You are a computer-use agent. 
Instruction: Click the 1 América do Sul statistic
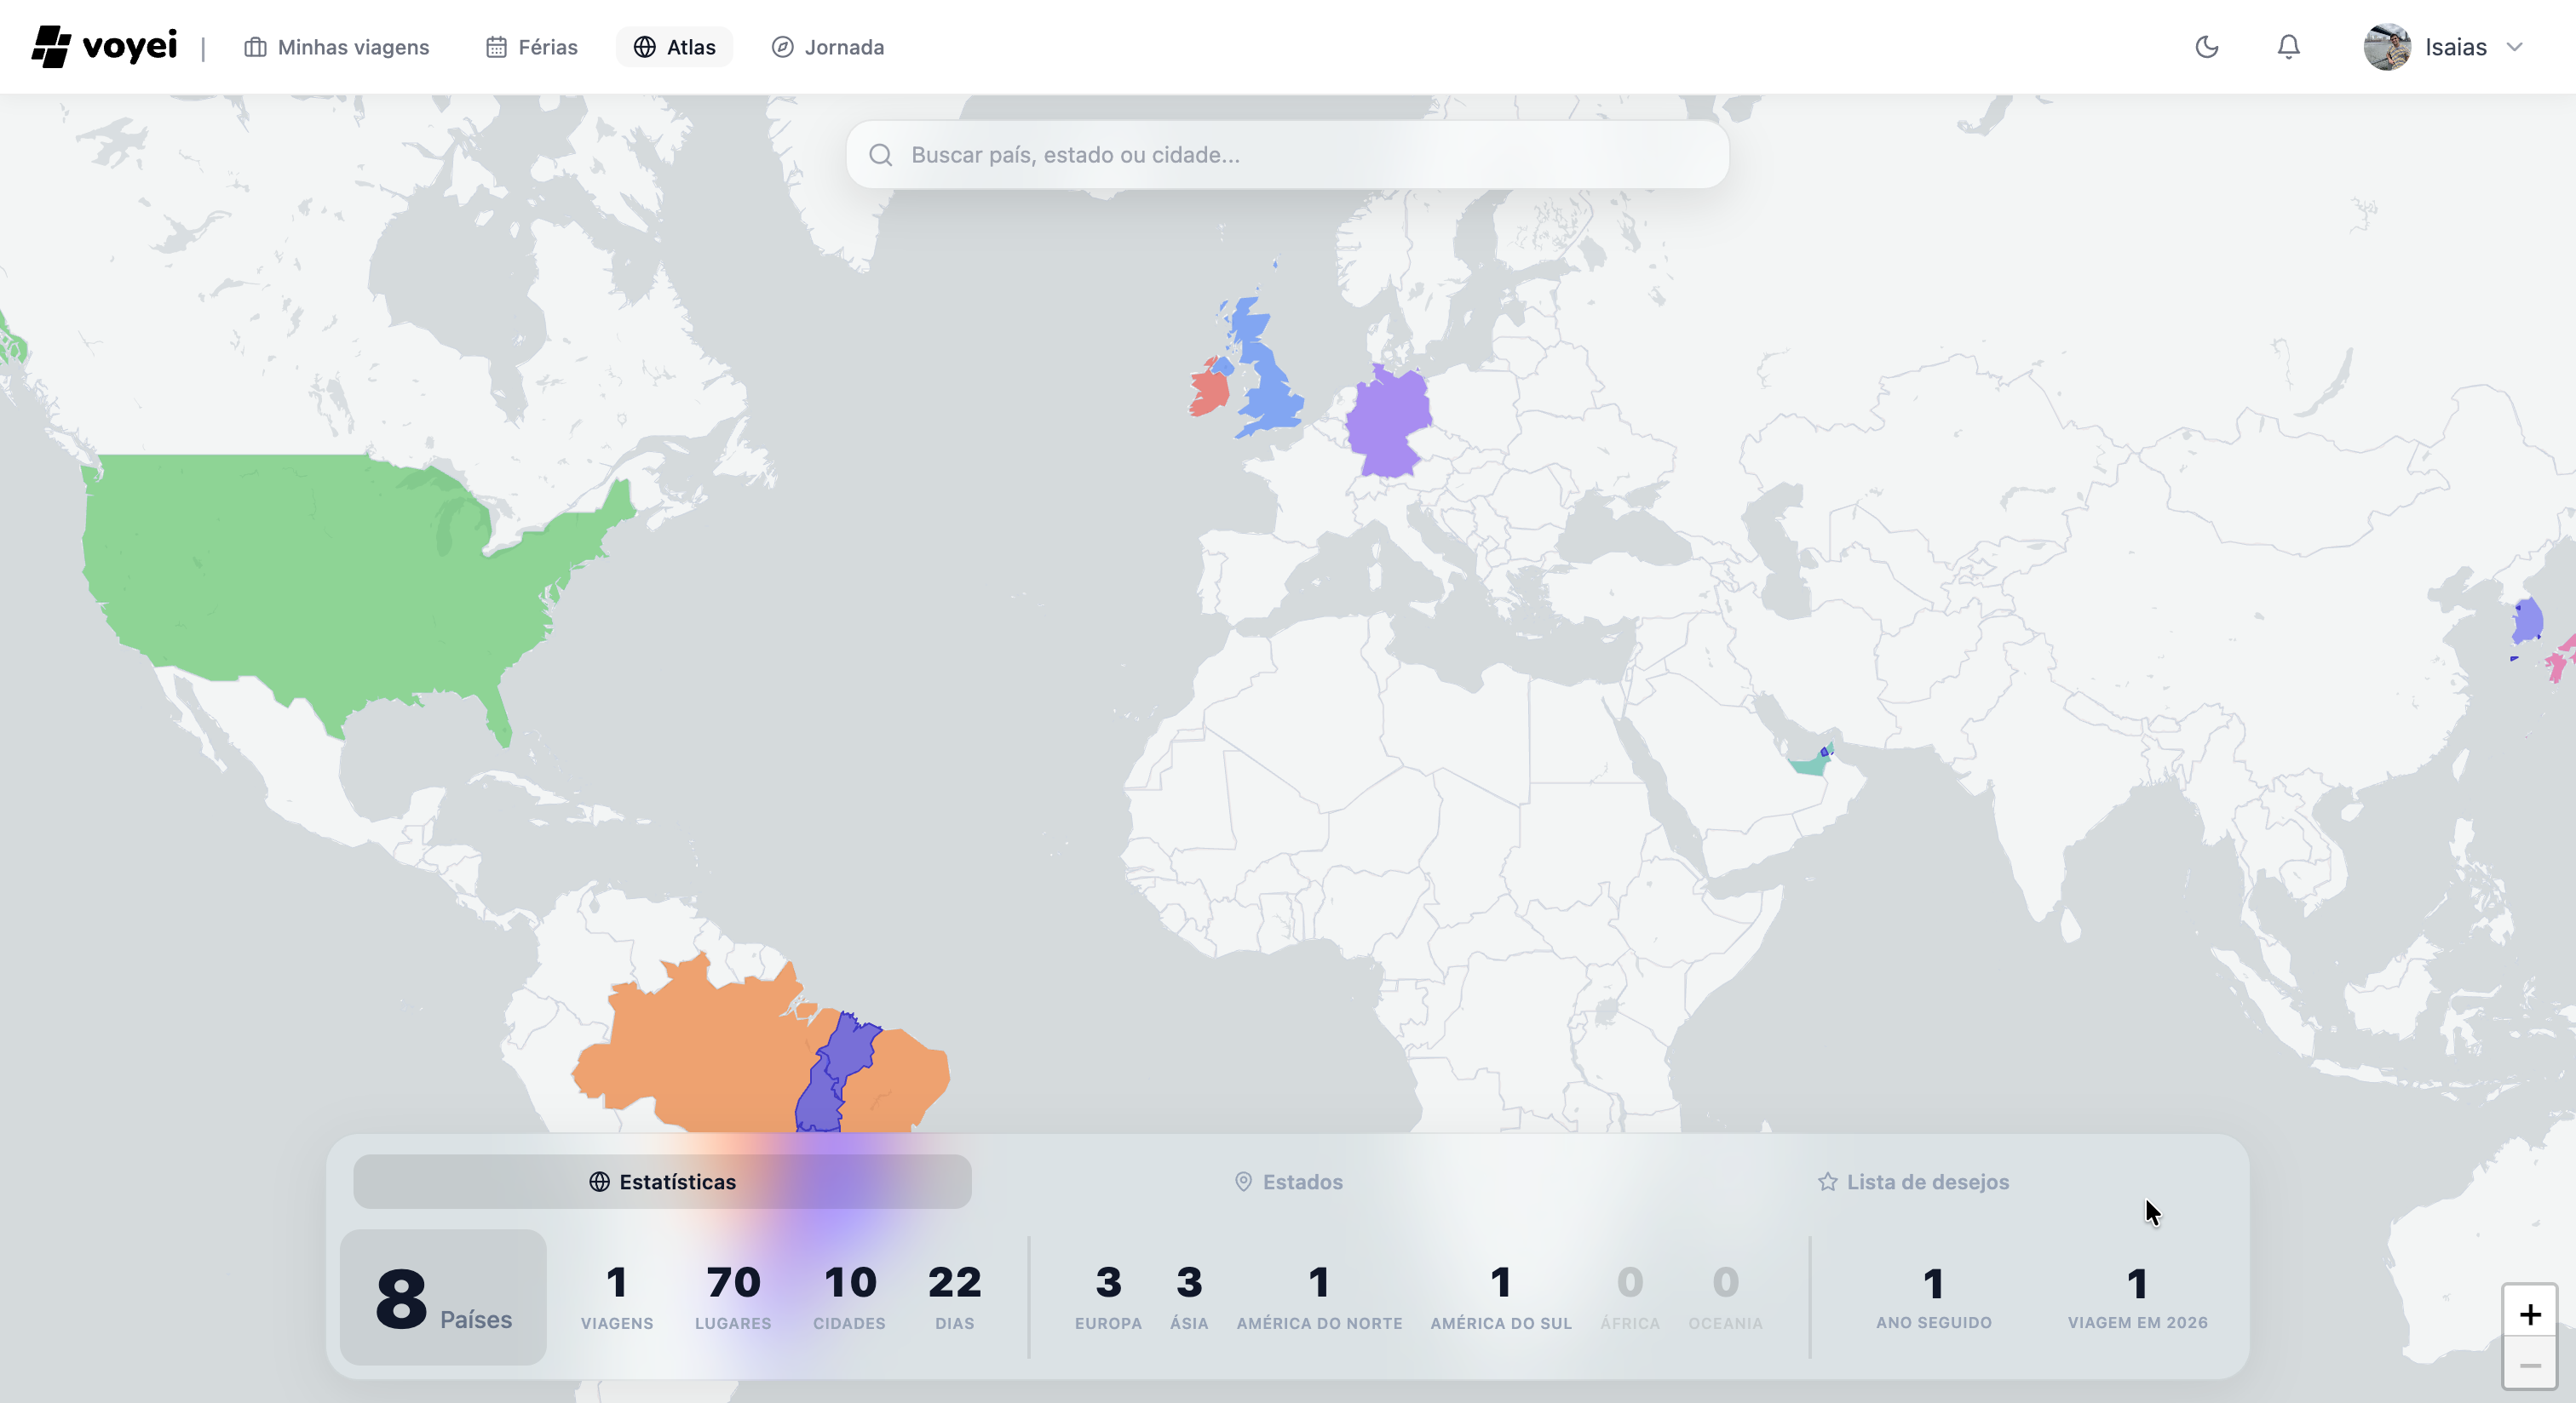coord(1501,1297)
